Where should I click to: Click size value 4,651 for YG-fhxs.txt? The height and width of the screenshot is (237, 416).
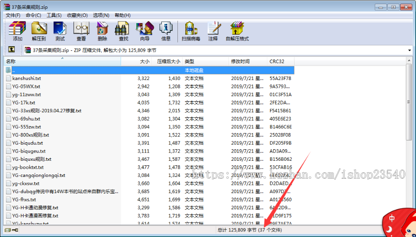pos(144,200)
